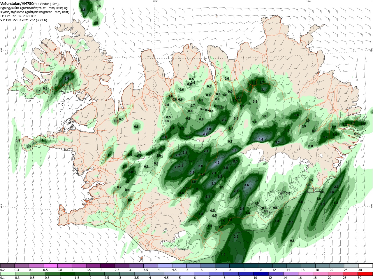Click the Veðurstofan/HM750m title text
Screen dimensions: 373x280
tap(18, 3)
